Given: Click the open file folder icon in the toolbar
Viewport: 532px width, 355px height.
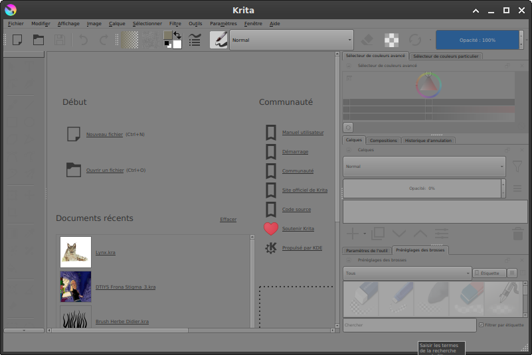Looking at the screenshot, I should point(39,40).
